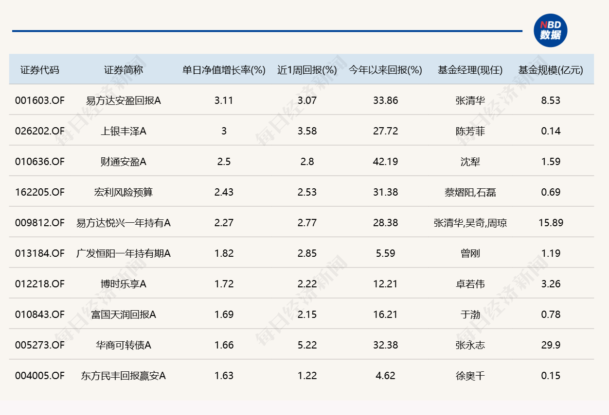The image size is (609, 415).
Task: Select year-to-date return 33.86
Action: [x=385, y=100]
